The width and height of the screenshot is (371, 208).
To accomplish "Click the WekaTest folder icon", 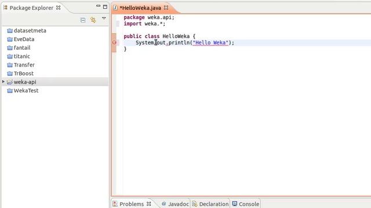I will pos(10,91).
